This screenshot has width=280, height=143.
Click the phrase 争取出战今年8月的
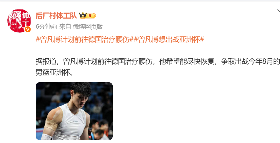click(x=250, y=62)
